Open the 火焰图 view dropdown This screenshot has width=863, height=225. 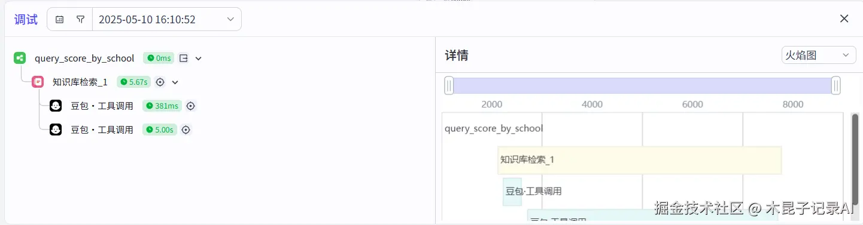819,55
